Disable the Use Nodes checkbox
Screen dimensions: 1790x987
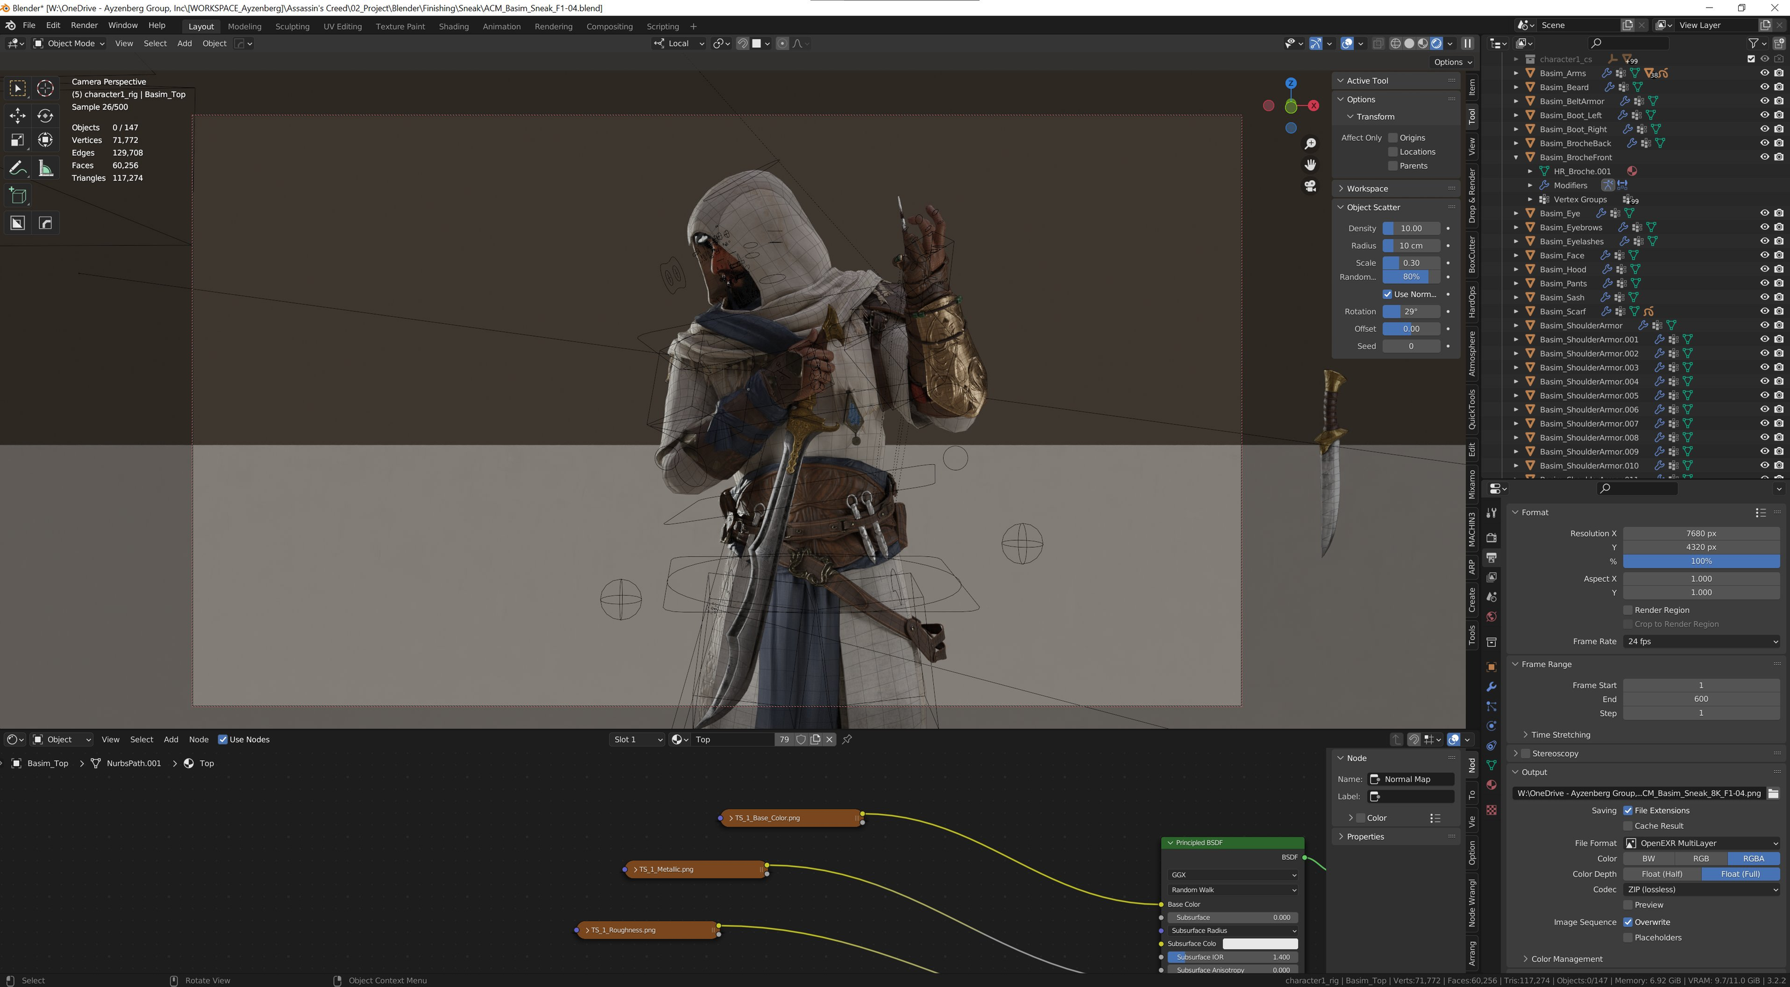(x=223, y=739)
